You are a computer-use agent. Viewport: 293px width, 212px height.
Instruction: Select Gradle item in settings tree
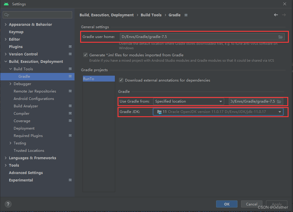37,76
